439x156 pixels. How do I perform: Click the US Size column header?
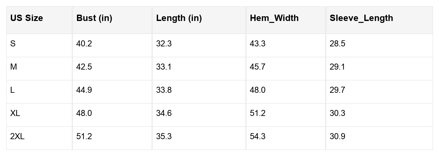(26, 18)
